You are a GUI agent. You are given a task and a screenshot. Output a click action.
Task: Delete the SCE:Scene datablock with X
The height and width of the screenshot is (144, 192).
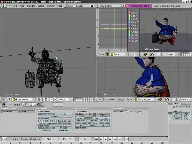tap(123, 6)
